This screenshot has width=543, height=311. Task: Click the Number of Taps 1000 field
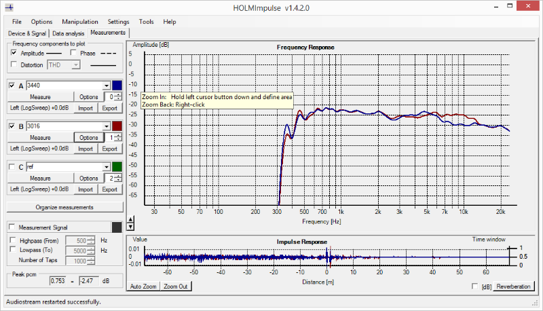(x=77, y=261)
